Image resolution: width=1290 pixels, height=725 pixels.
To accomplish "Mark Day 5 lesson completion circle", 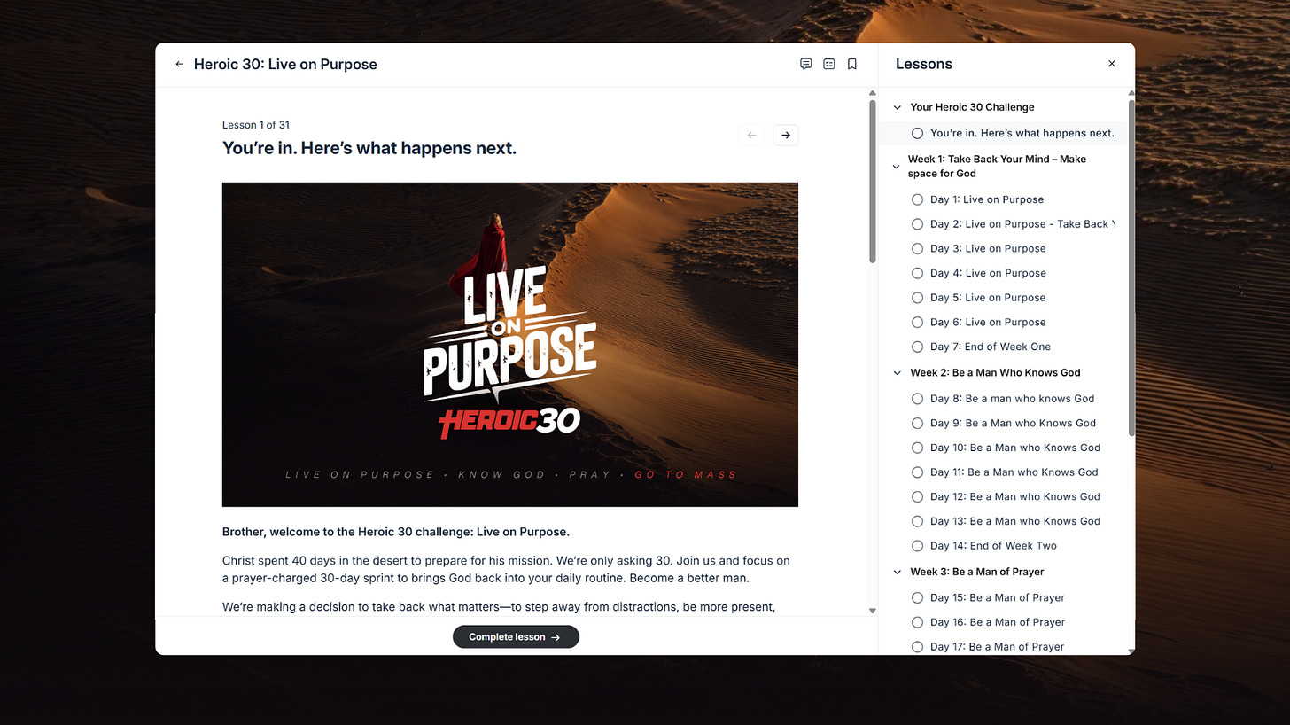I will point(917,298).
